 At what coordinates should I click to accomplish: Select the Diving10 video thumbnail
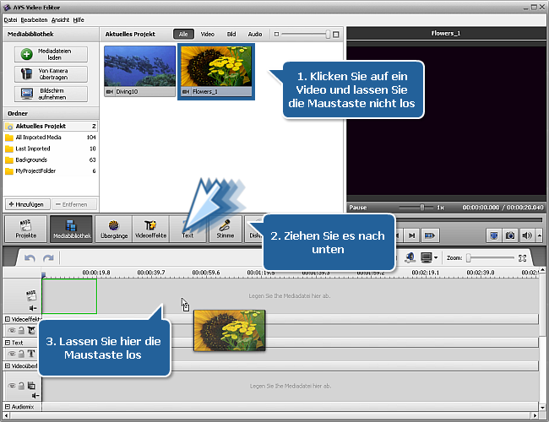(139, 71)
